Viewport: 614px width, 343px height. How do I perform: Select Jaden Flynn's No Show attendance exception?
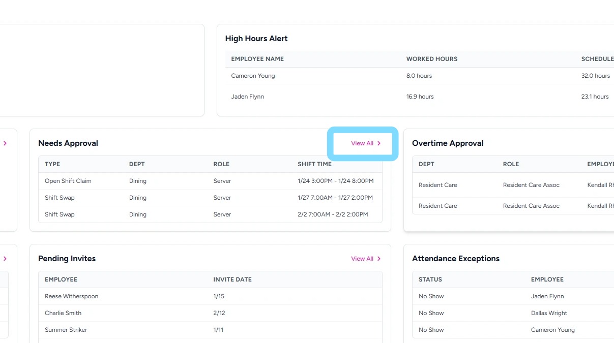click(547, 296)
